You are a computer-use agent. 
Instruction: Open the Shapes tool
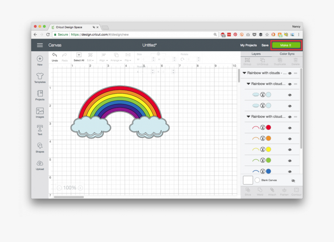[40, 146]
